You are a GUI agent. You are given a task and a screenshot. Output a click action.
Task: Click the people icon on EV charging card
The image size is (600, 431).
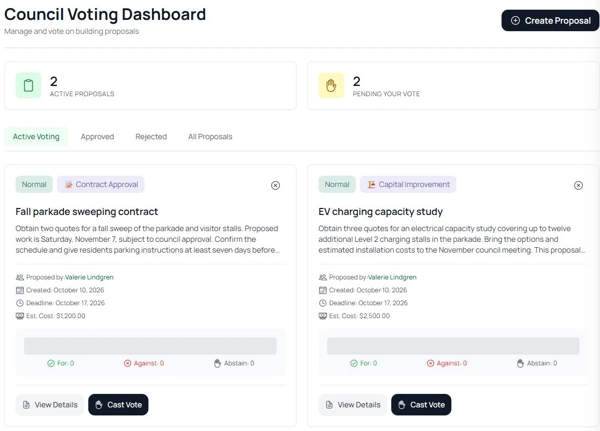point(323,277)
